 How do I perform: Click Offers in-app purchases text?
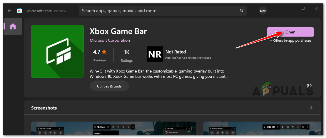(x=291, y=41)
